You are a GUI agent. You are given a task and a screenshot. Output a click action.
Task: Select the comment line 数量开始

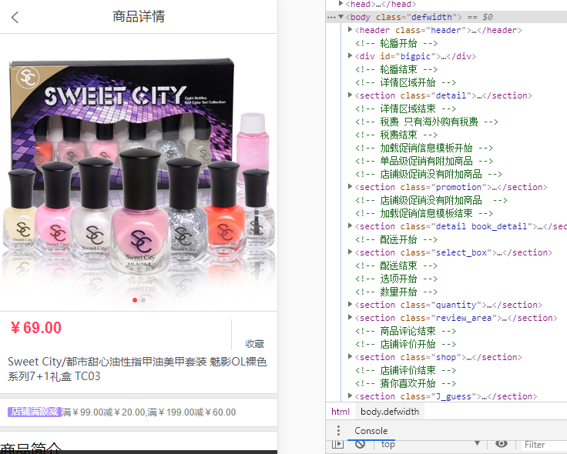coord(396,292)
